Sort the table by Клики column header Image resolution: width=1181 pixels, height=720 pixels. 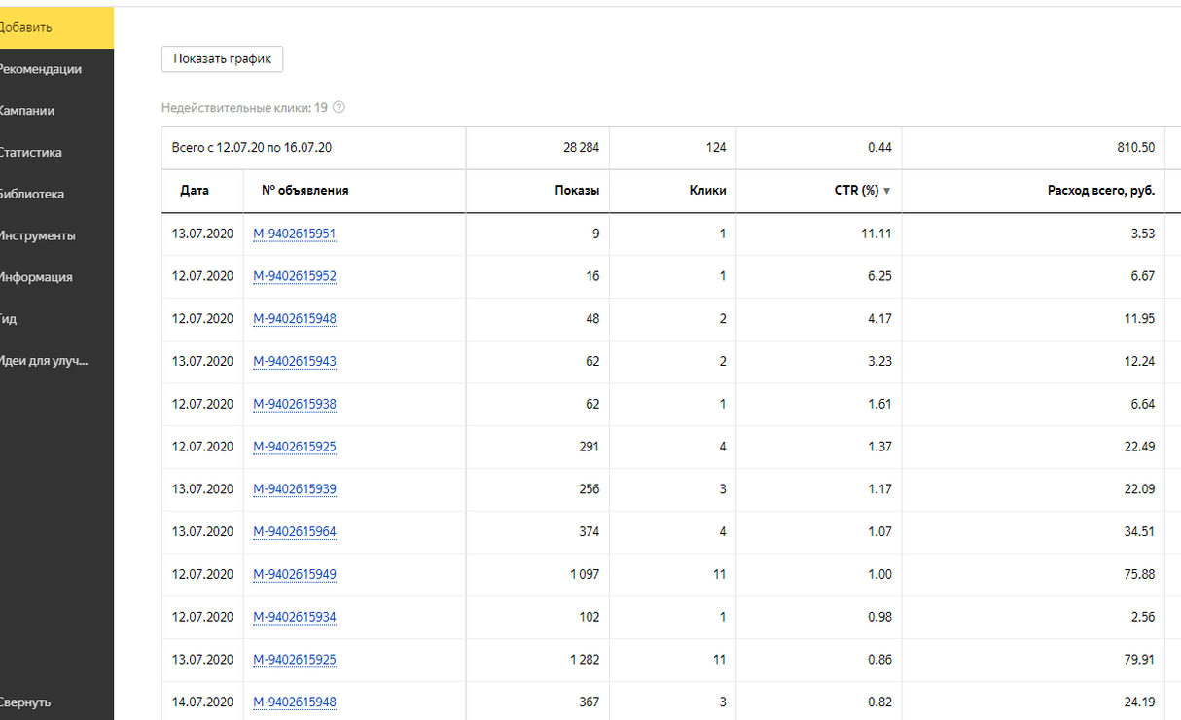(x=707, y=191)
